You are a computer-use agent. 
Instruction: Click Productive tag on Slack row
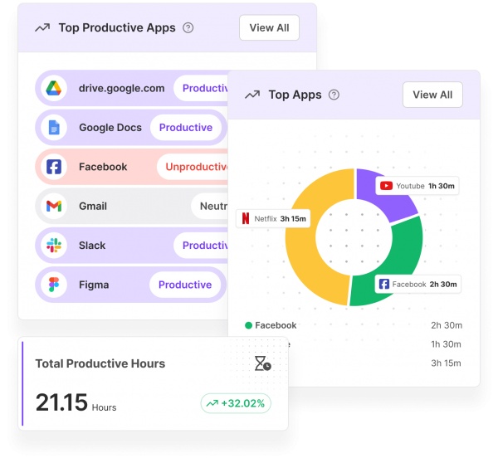click(201, 245)
